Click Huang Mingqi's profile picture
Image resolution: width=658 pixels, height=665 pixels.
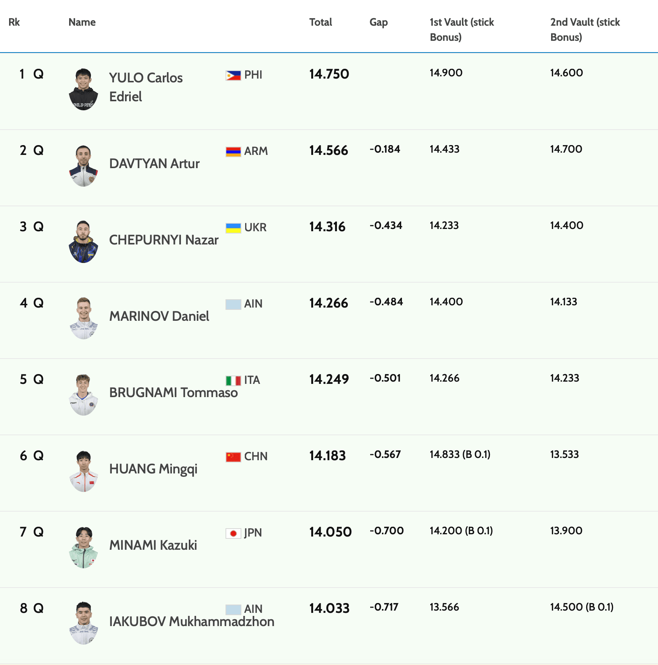pyautogui.click(x=83, y=471)
